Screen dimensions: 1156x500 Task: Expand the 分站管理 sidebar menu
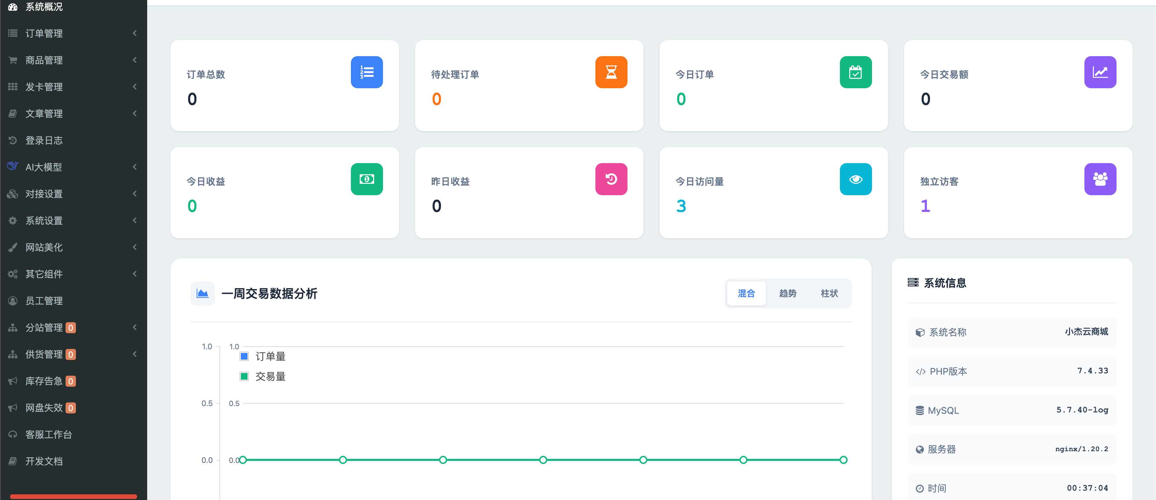click(x=74, y=327)
